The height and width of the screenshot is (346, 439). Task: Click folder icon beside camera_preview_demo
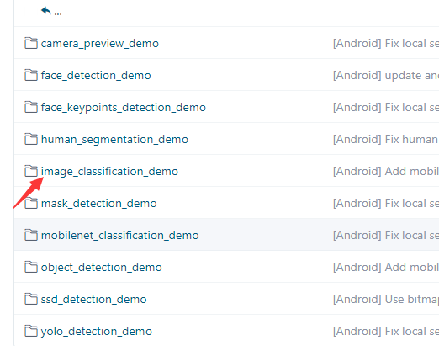coord(31,43)
